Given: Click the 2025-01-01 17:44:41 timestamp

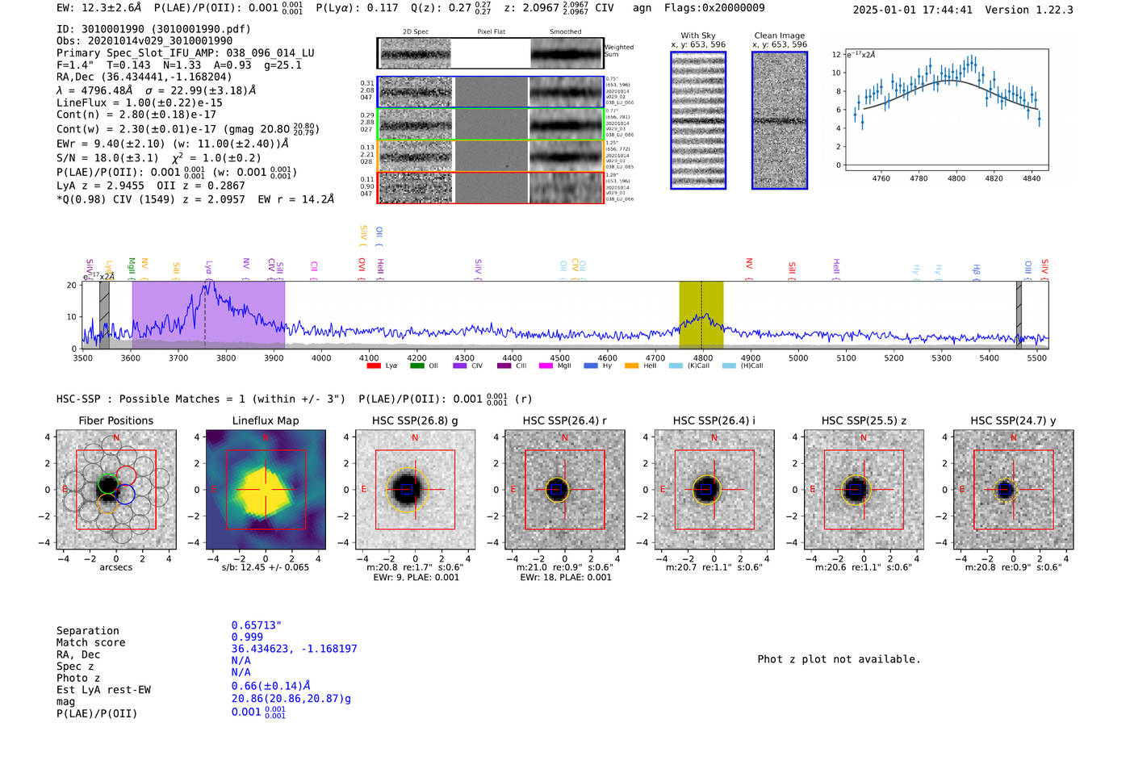Looking at the screenshot, I should 913,10.
